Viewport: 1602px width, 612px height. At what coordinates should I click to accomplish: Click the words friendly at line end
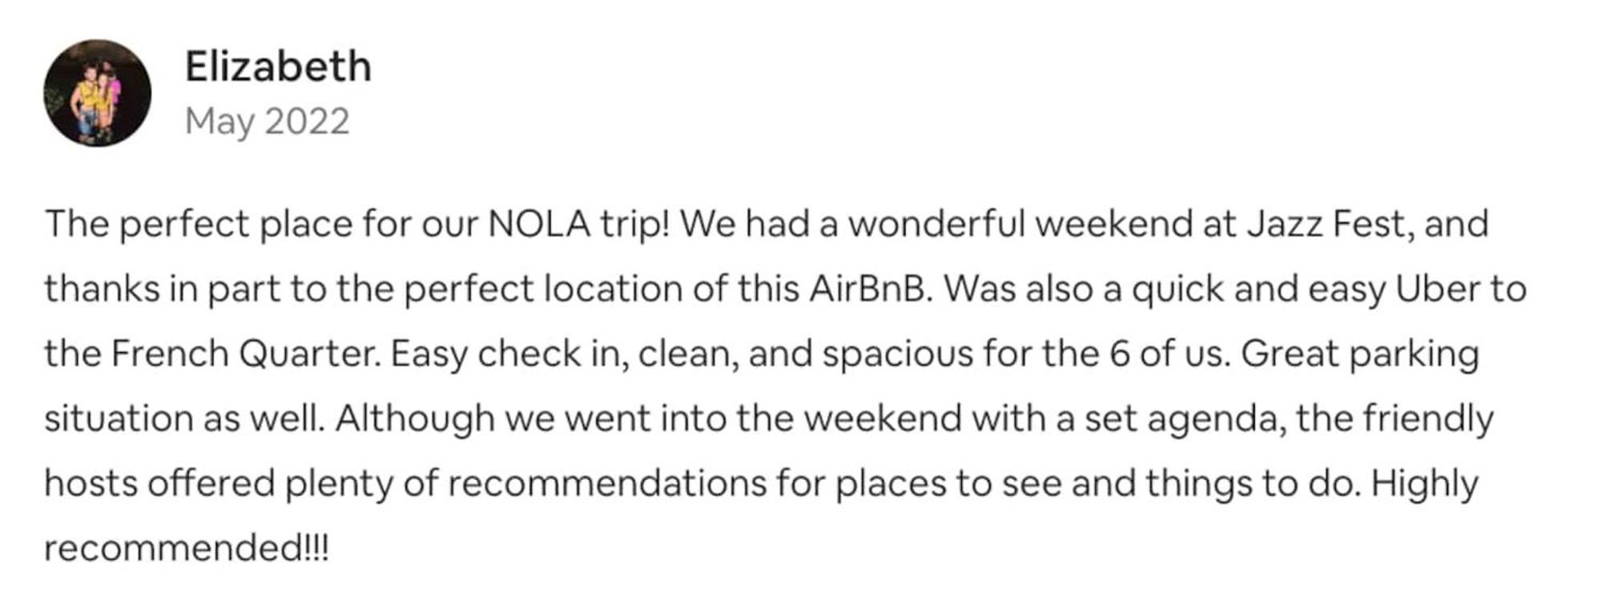pyautogui.click(x=1428, y=418)
